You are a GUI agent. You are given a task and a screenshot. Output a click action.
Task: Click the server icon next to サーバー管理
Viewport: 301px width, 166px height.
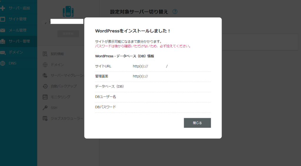point(3,41)
